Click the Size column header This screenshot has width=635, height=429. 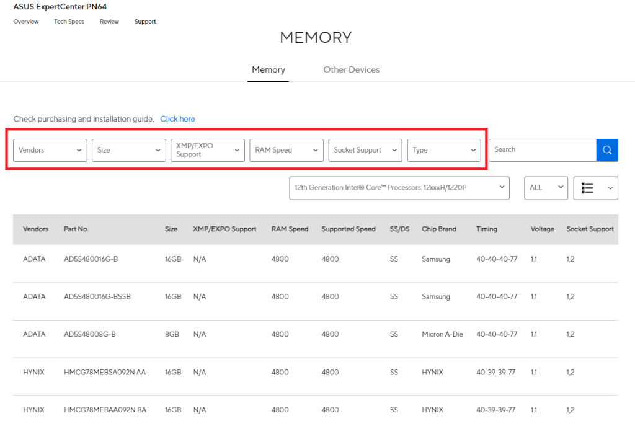click(x=171, y=229)
